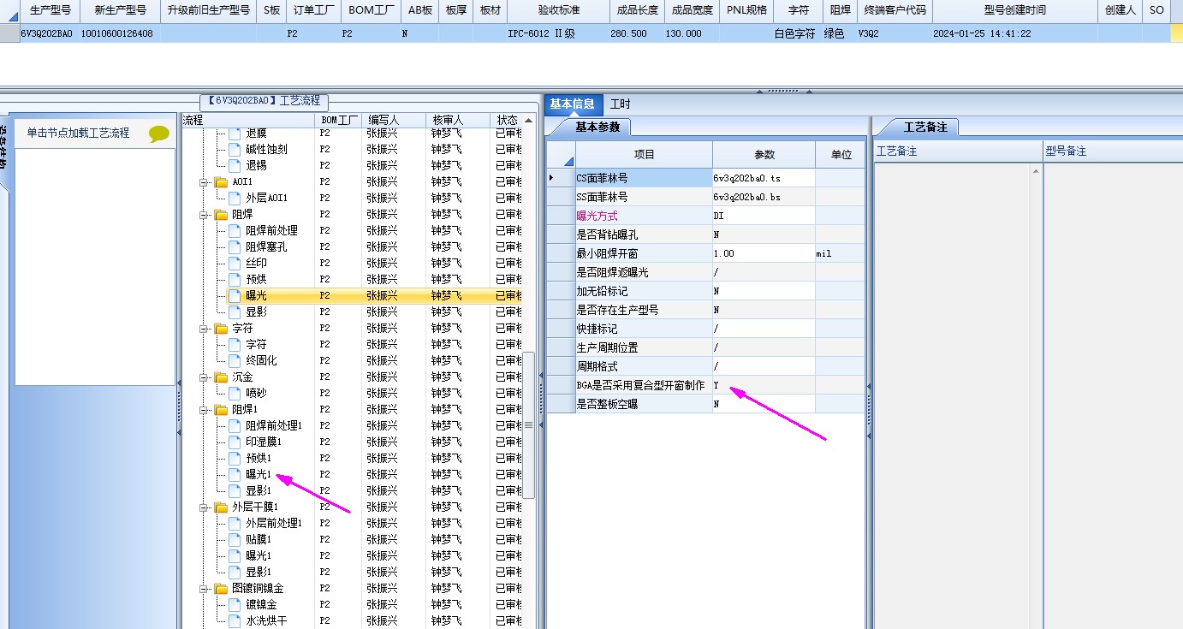Viewport: 1183px width, 629px height.
Task: Select the 工艺备注 tab
Action: [926, 127]
